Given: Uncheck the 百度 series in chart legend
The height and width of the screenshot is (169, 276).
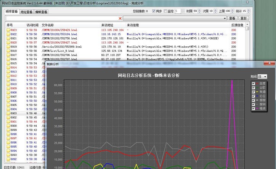Looking at the screenshot, I should [x=254, y=84].
